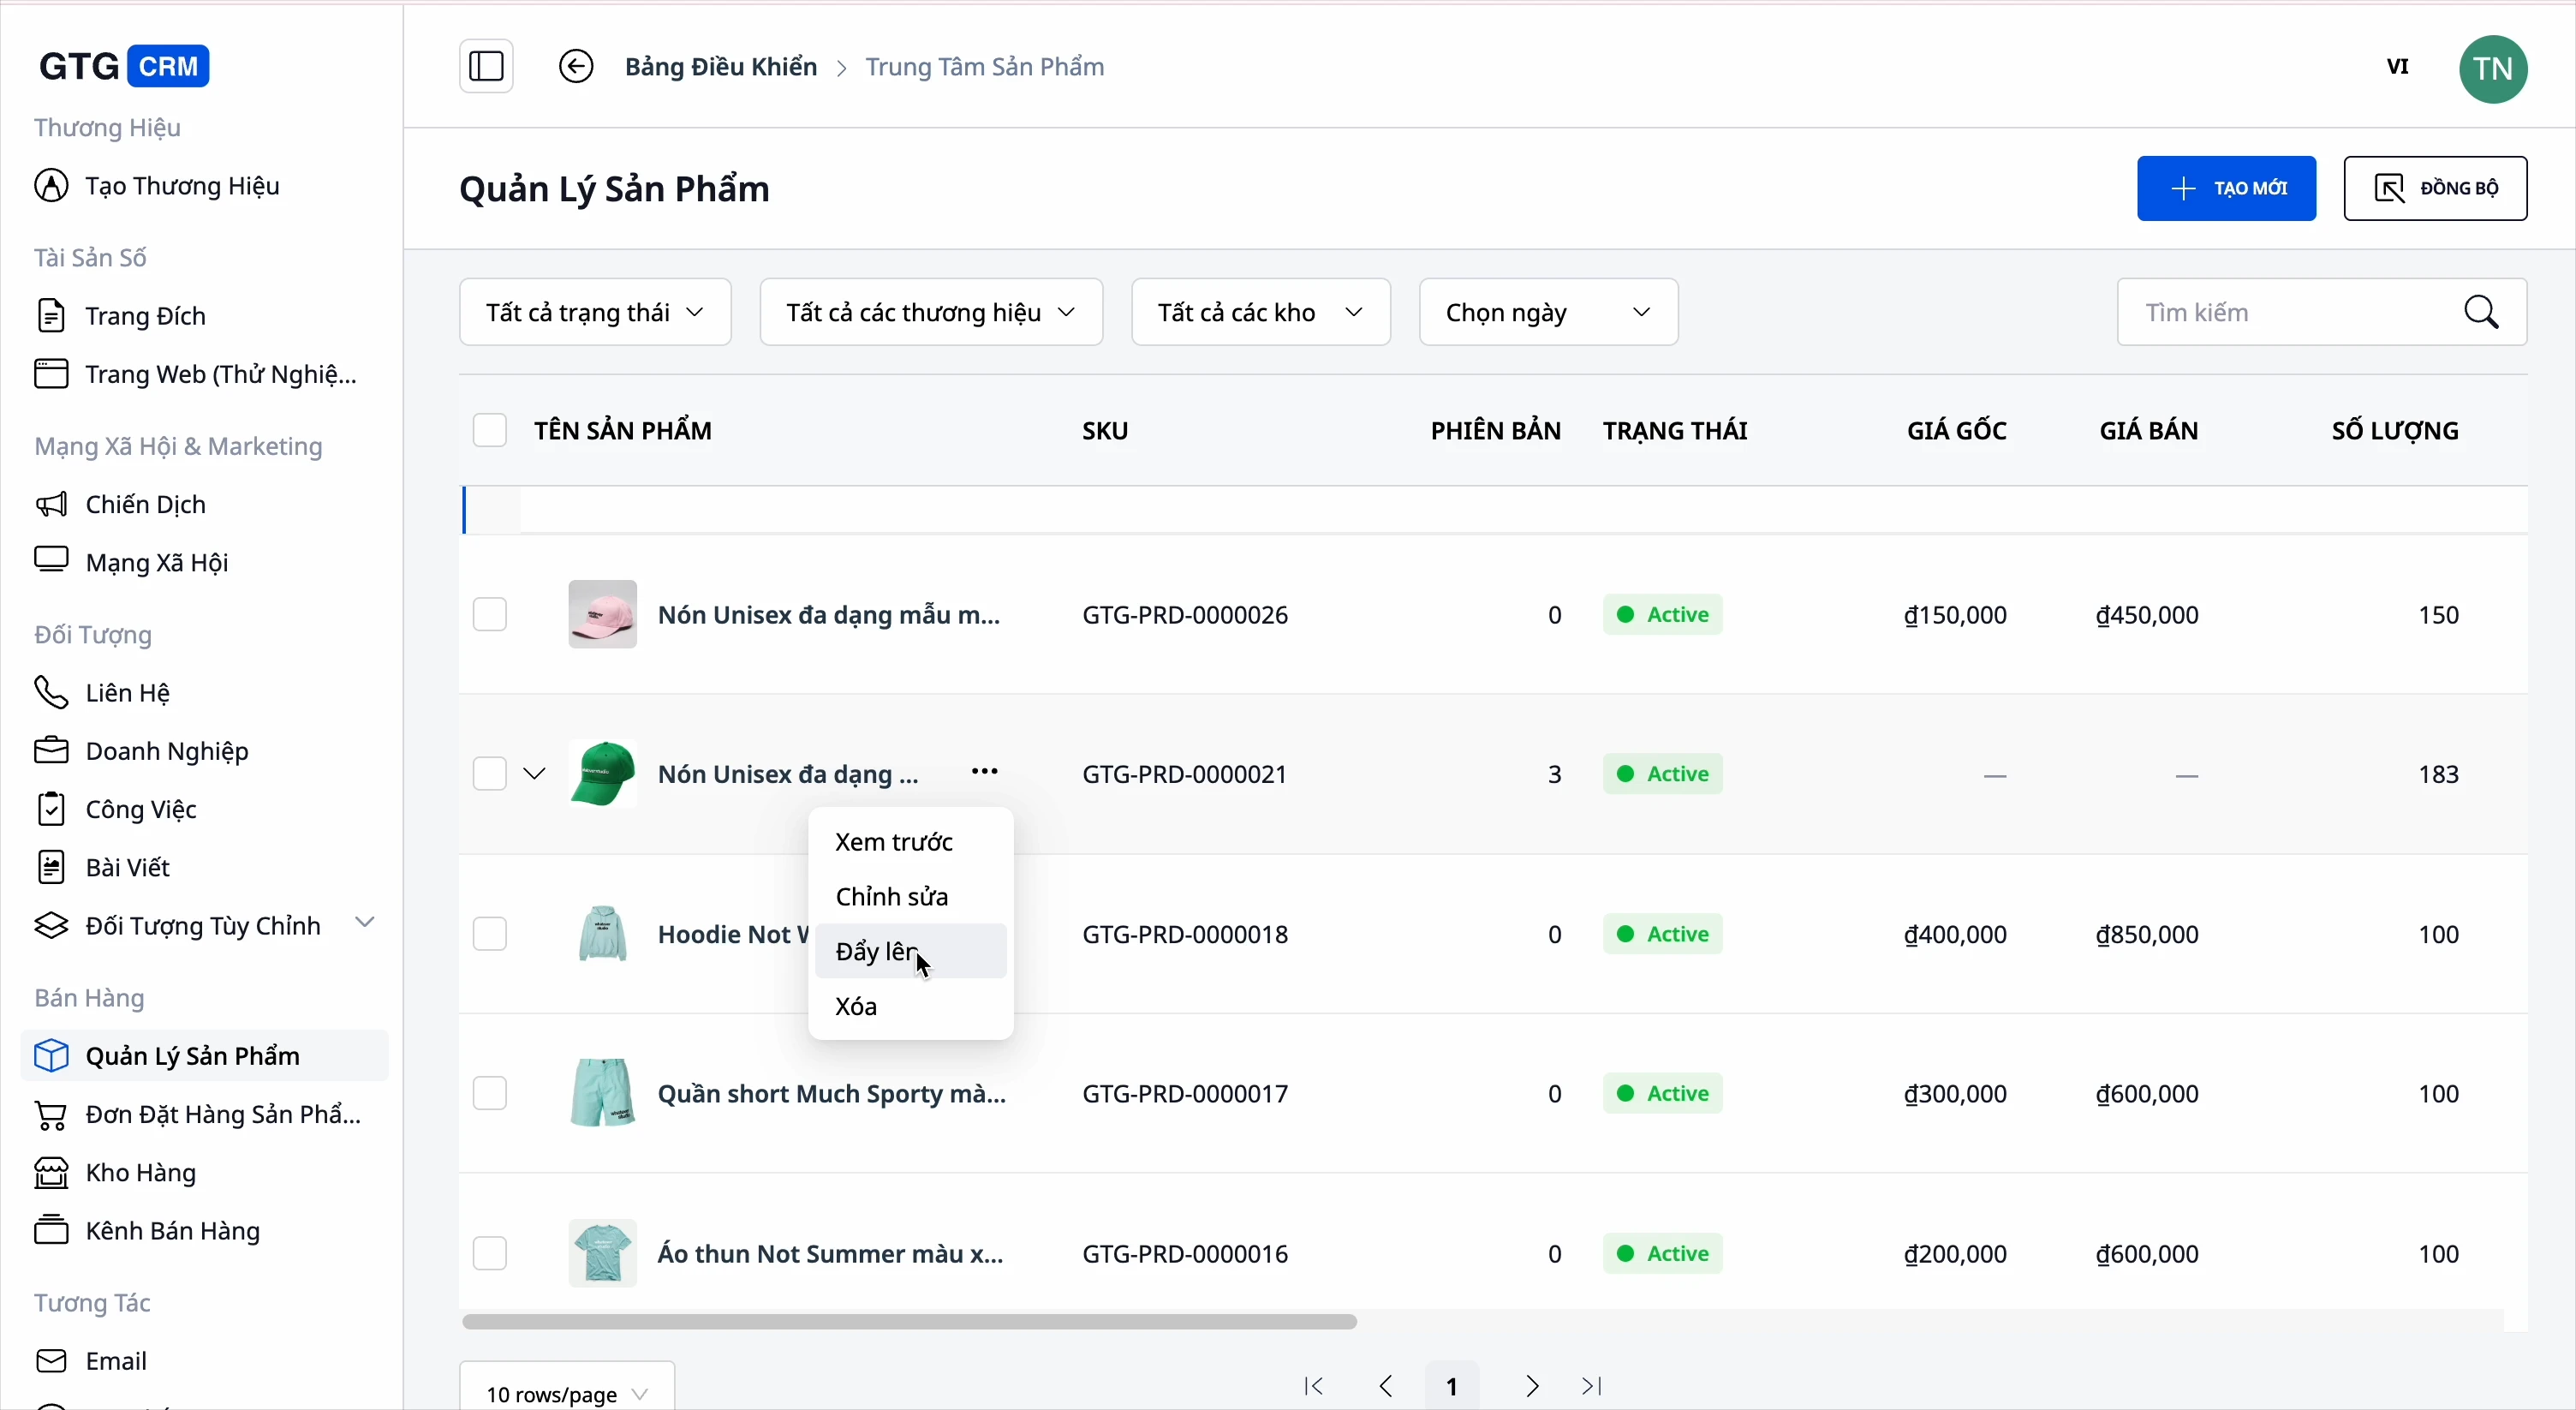Open Chiến Dịch megaphone icon
This screenshot has height=1410, width=2576.
coord(51,504)
